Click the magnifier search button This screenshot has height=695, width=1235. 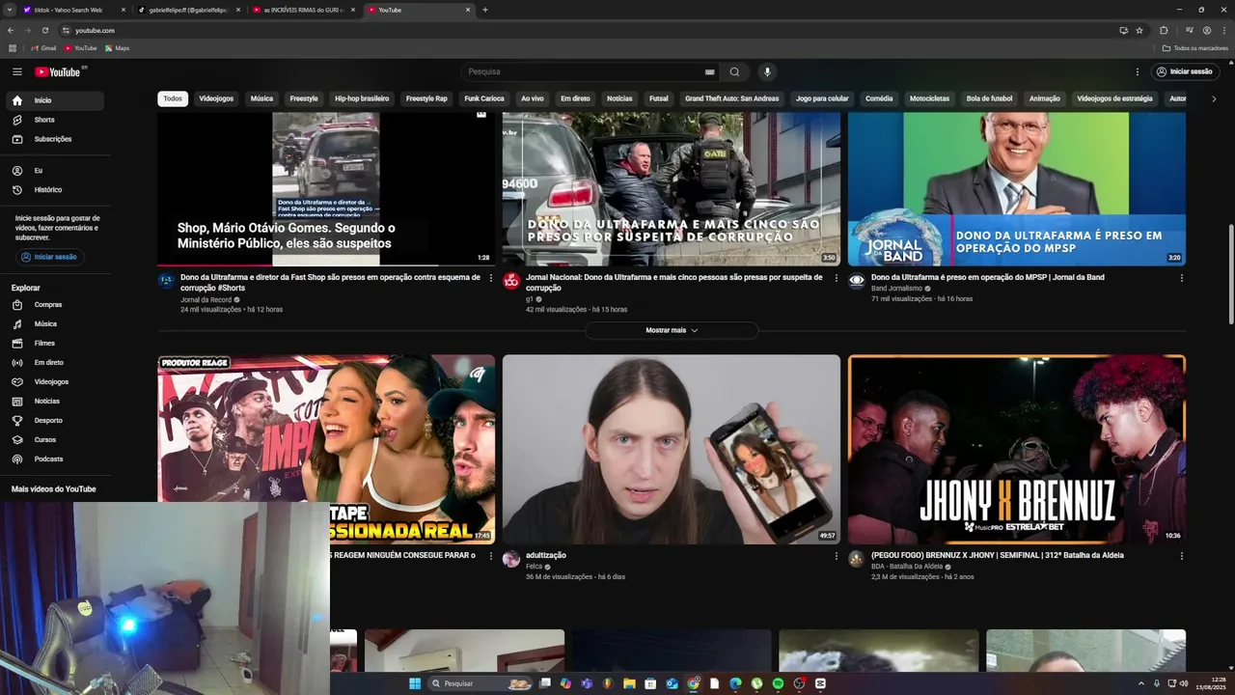pyautogui.click(x=734, y=71)
